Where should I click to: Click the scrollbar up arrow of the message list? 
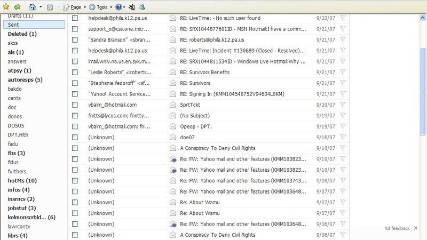click(x=423, y=18)
